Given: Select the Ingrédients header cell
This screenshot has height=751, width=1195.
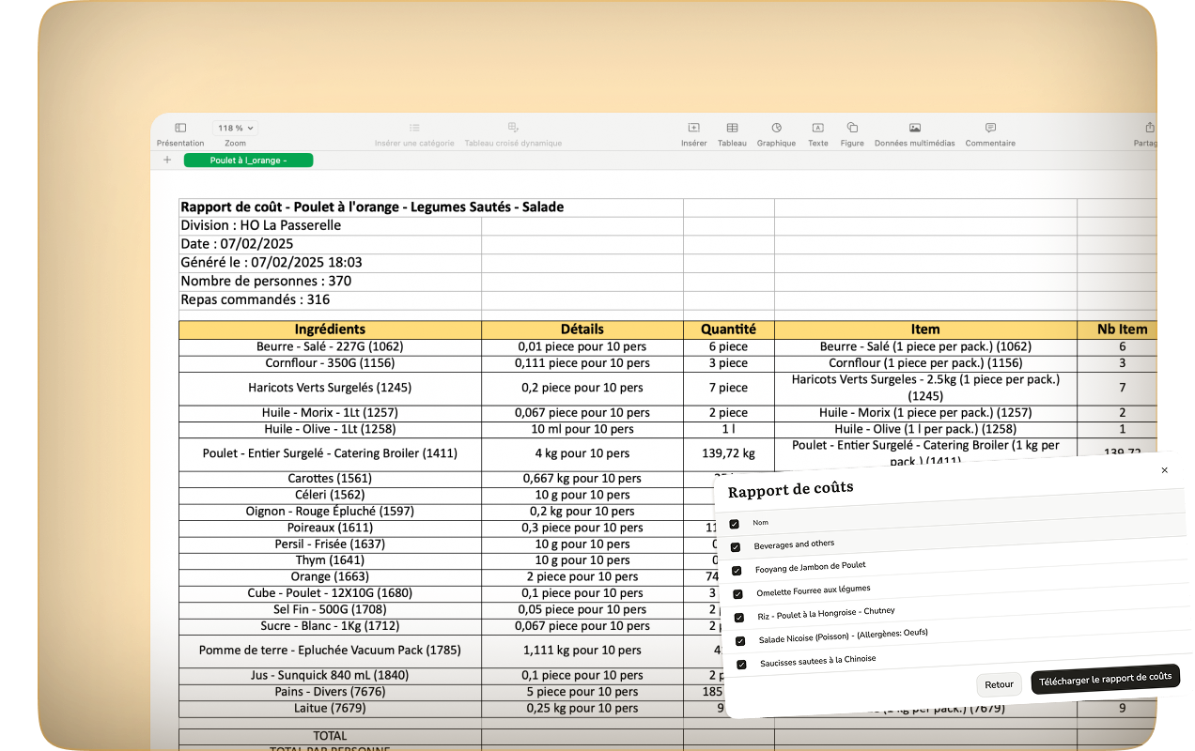Looking at the screenshot, I should point(330,330).
